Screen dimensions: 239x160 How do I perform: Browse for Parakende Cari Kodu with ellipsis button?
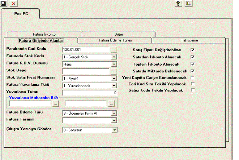[x=114, y=50]
